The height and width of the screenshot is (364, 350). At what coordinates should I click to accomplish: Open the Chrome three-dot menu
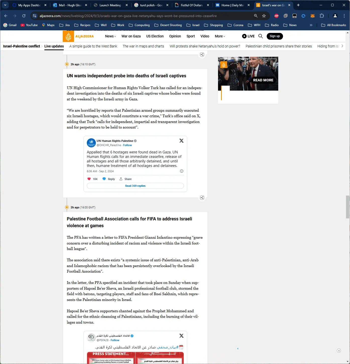[x=344, y=16]
